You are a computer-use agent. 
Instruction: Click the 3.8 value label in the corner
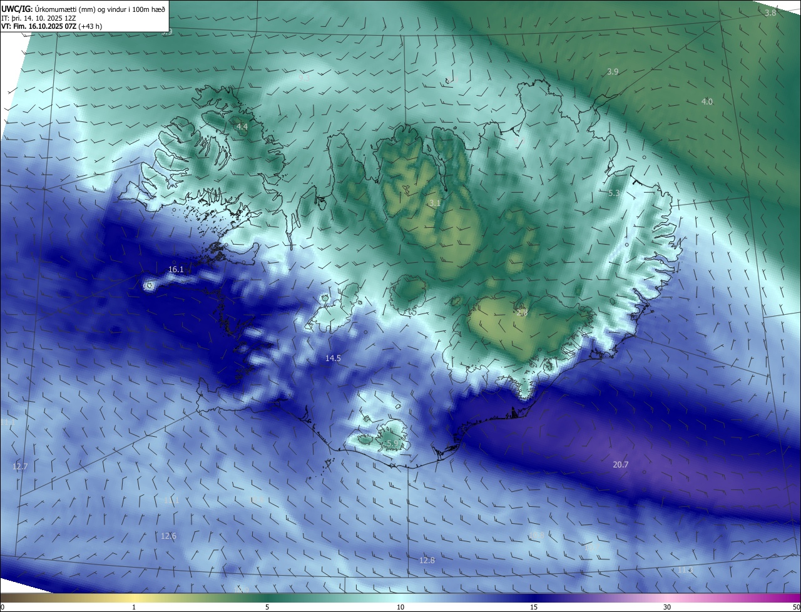pos(770,13)
